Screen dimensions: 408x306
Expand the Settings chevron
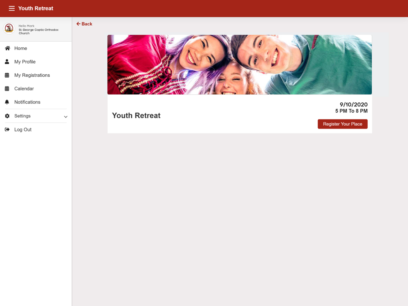pyautogui.click(x=66, y=117)
